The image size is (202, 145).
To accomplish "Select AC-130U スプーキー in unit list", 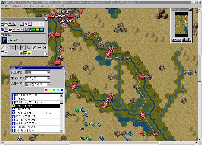I will pyautogui.click(x=36, y=95).
